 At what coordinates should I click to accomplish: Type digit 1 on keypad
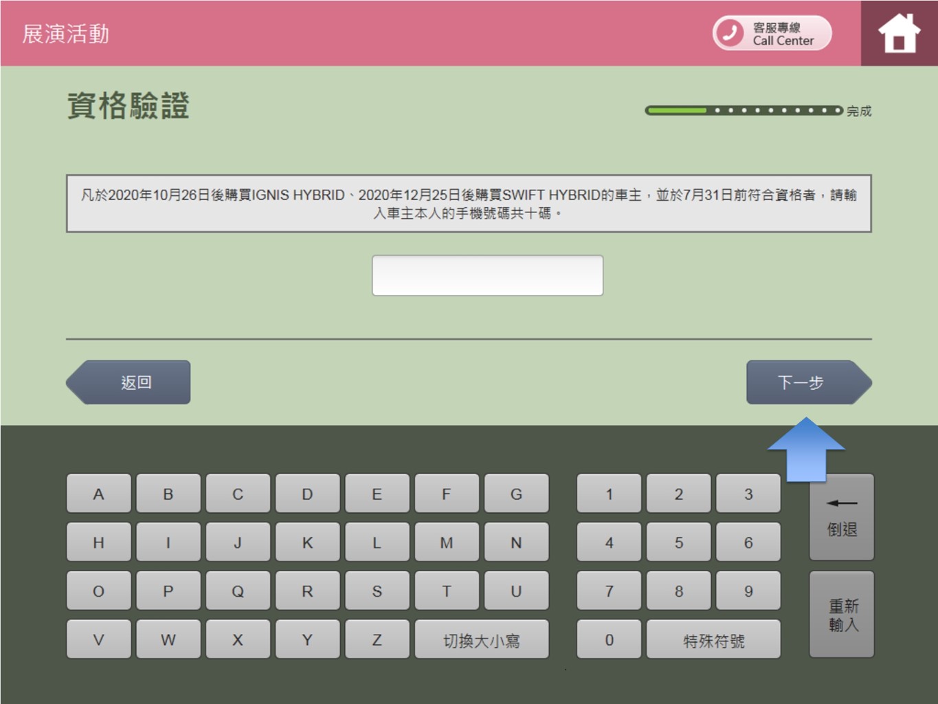pyautogui.click(x=609, y=494)
